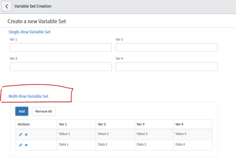Click the Data 3 table cell

point(154,145)
